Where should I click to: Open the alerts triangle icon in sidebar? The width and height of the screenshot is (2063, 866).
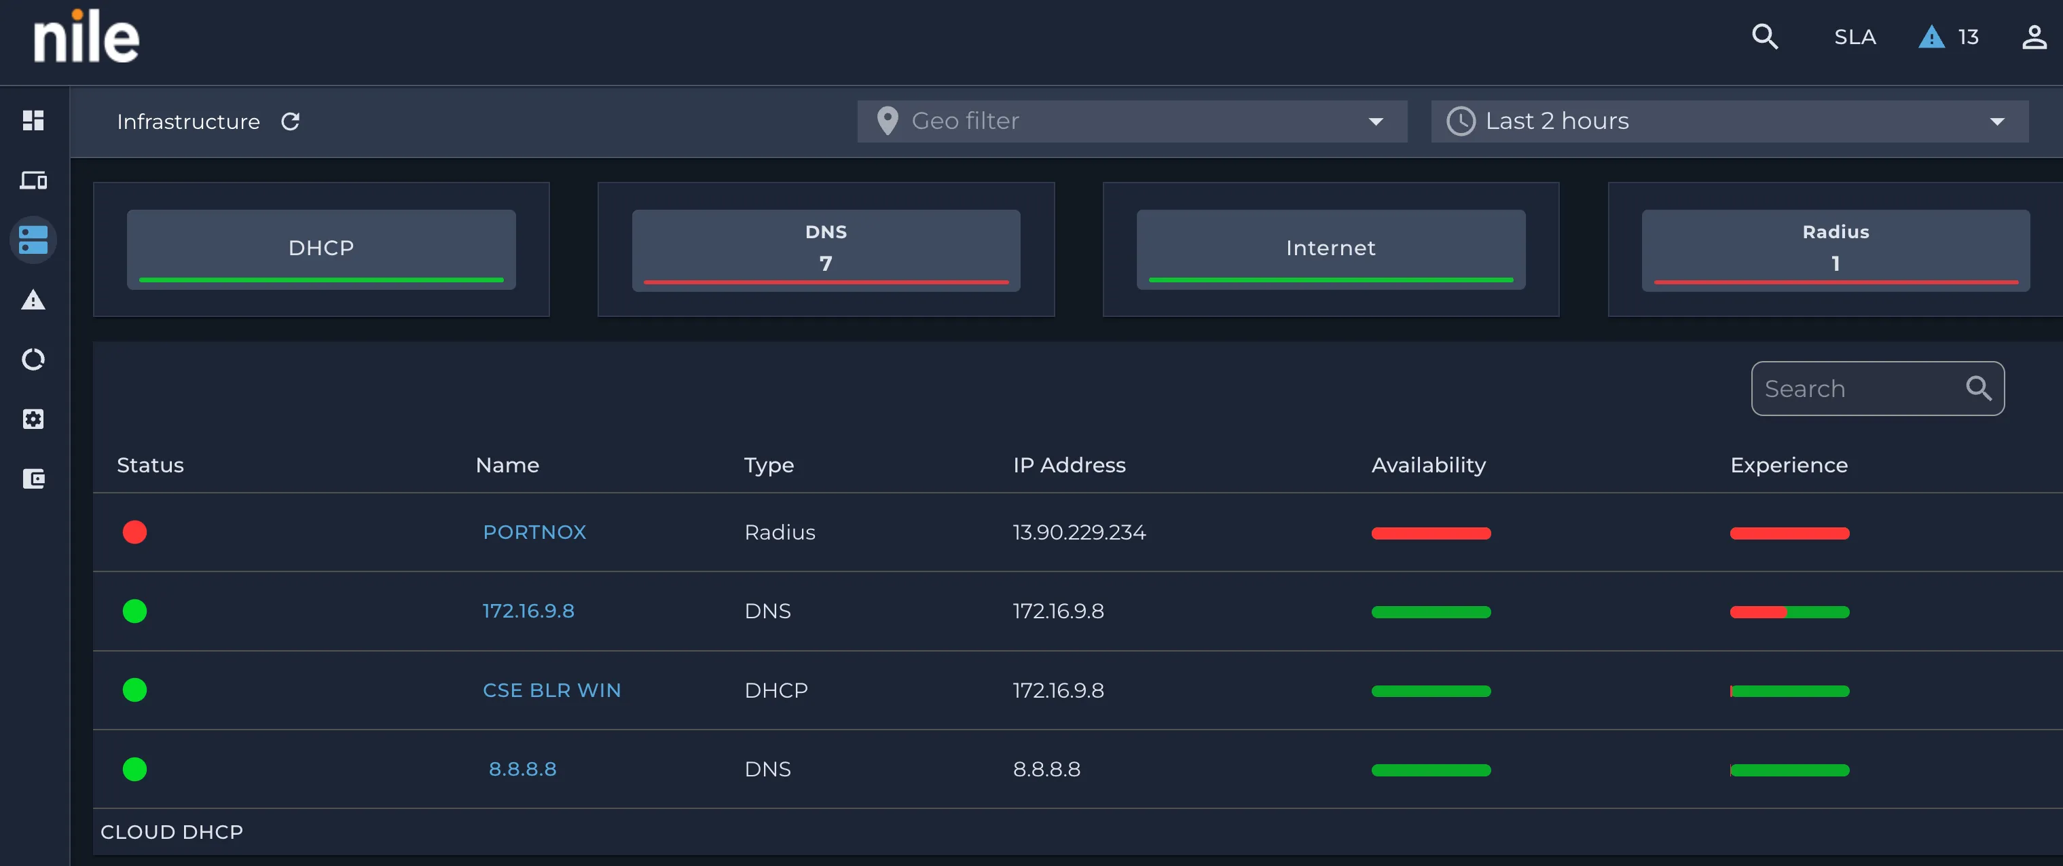pos(33,299)
